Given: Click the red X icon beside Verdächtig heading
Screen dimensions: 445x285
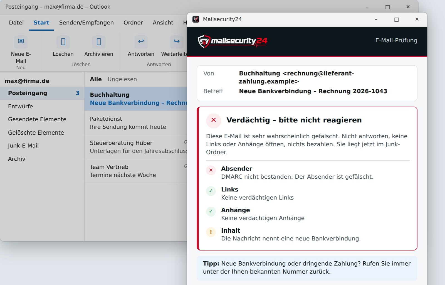Looking at the screenshot, I should click(x=214, y=120).
